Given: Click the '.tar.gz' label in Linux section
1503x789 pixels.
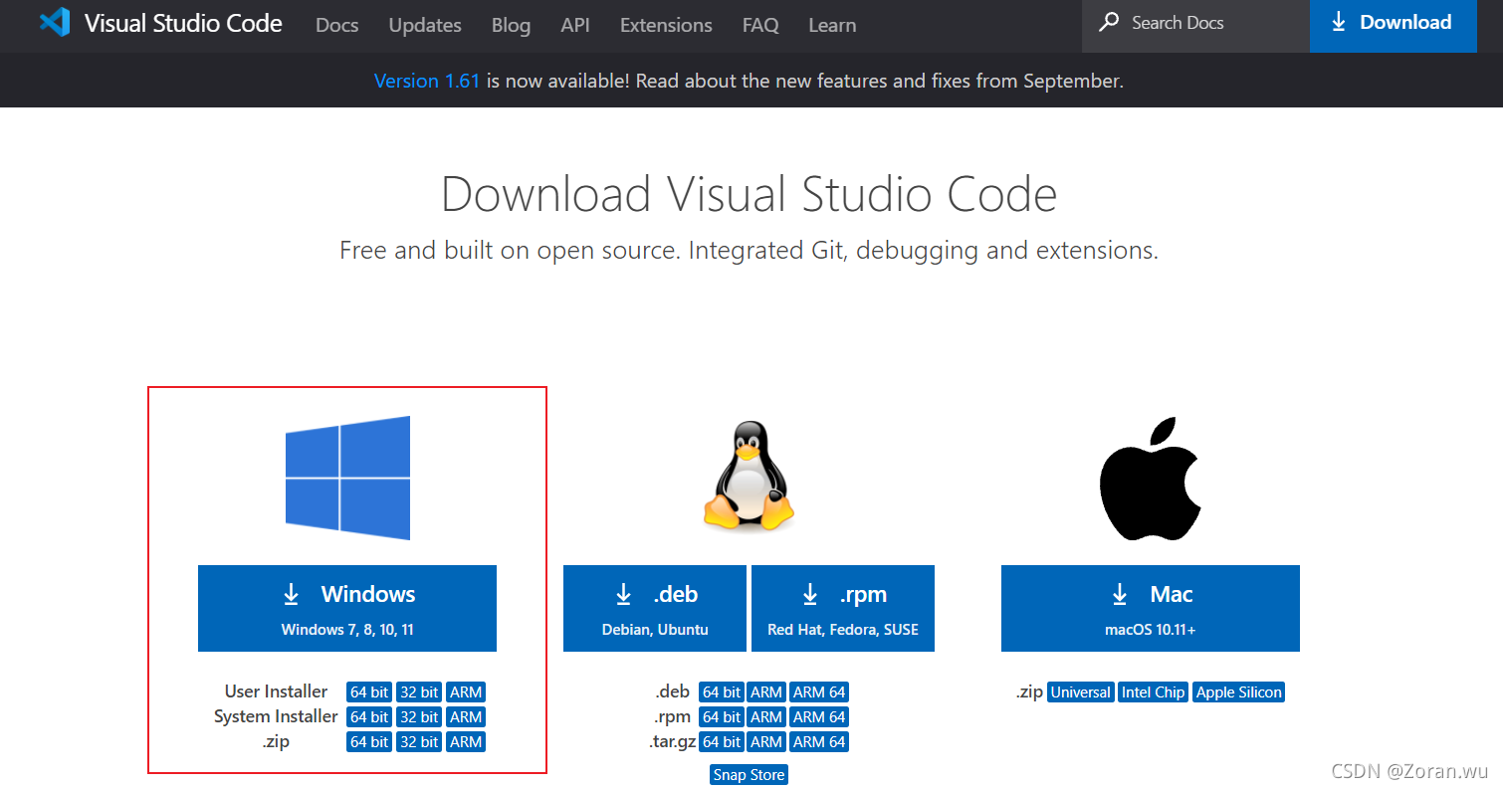Looking at the screenshot, I should [672, 741].
